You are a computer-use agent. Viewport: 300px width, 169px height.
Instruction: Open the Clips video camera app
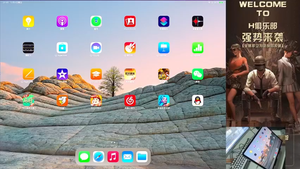coord(96,48)
